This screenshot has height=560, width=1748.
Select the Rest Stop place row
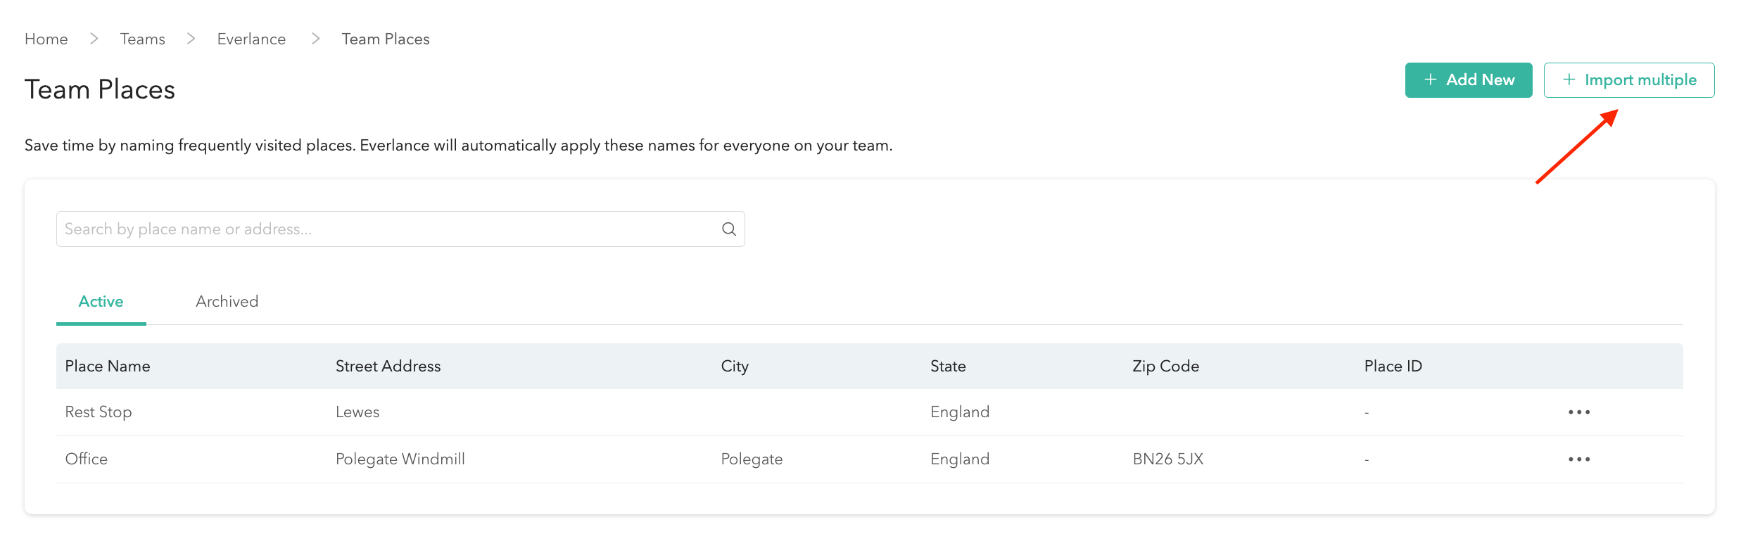99,412
